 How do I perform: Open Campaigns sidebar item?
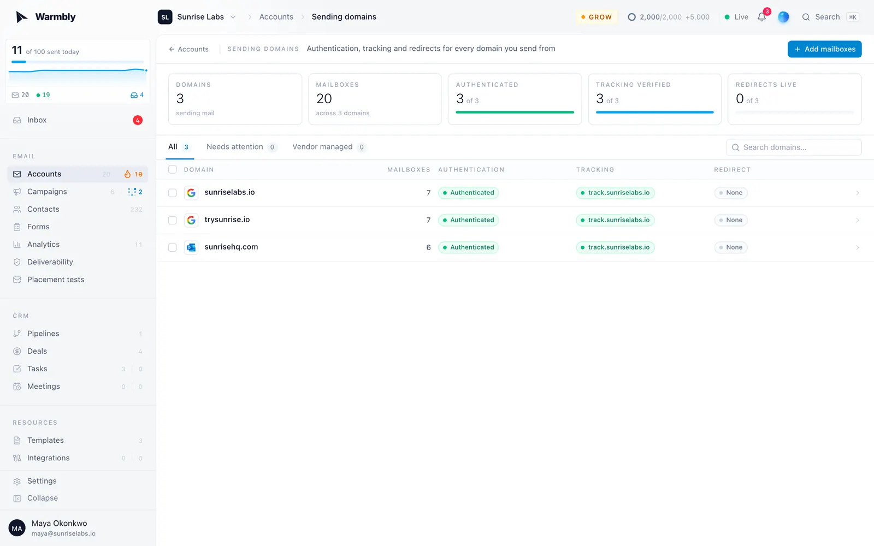point(78,192)
